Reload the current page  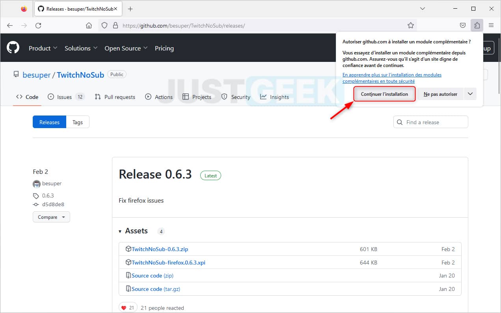click(x=38, y=26)
